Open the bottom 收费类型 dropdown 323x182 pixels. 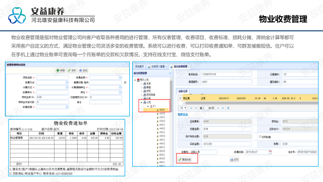[x=67, y=107]
